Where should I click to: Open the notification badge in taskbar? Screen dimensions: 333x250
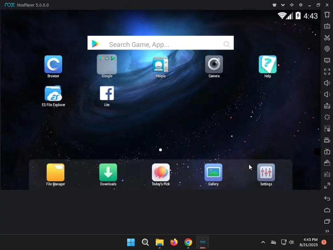pos(324,242)
